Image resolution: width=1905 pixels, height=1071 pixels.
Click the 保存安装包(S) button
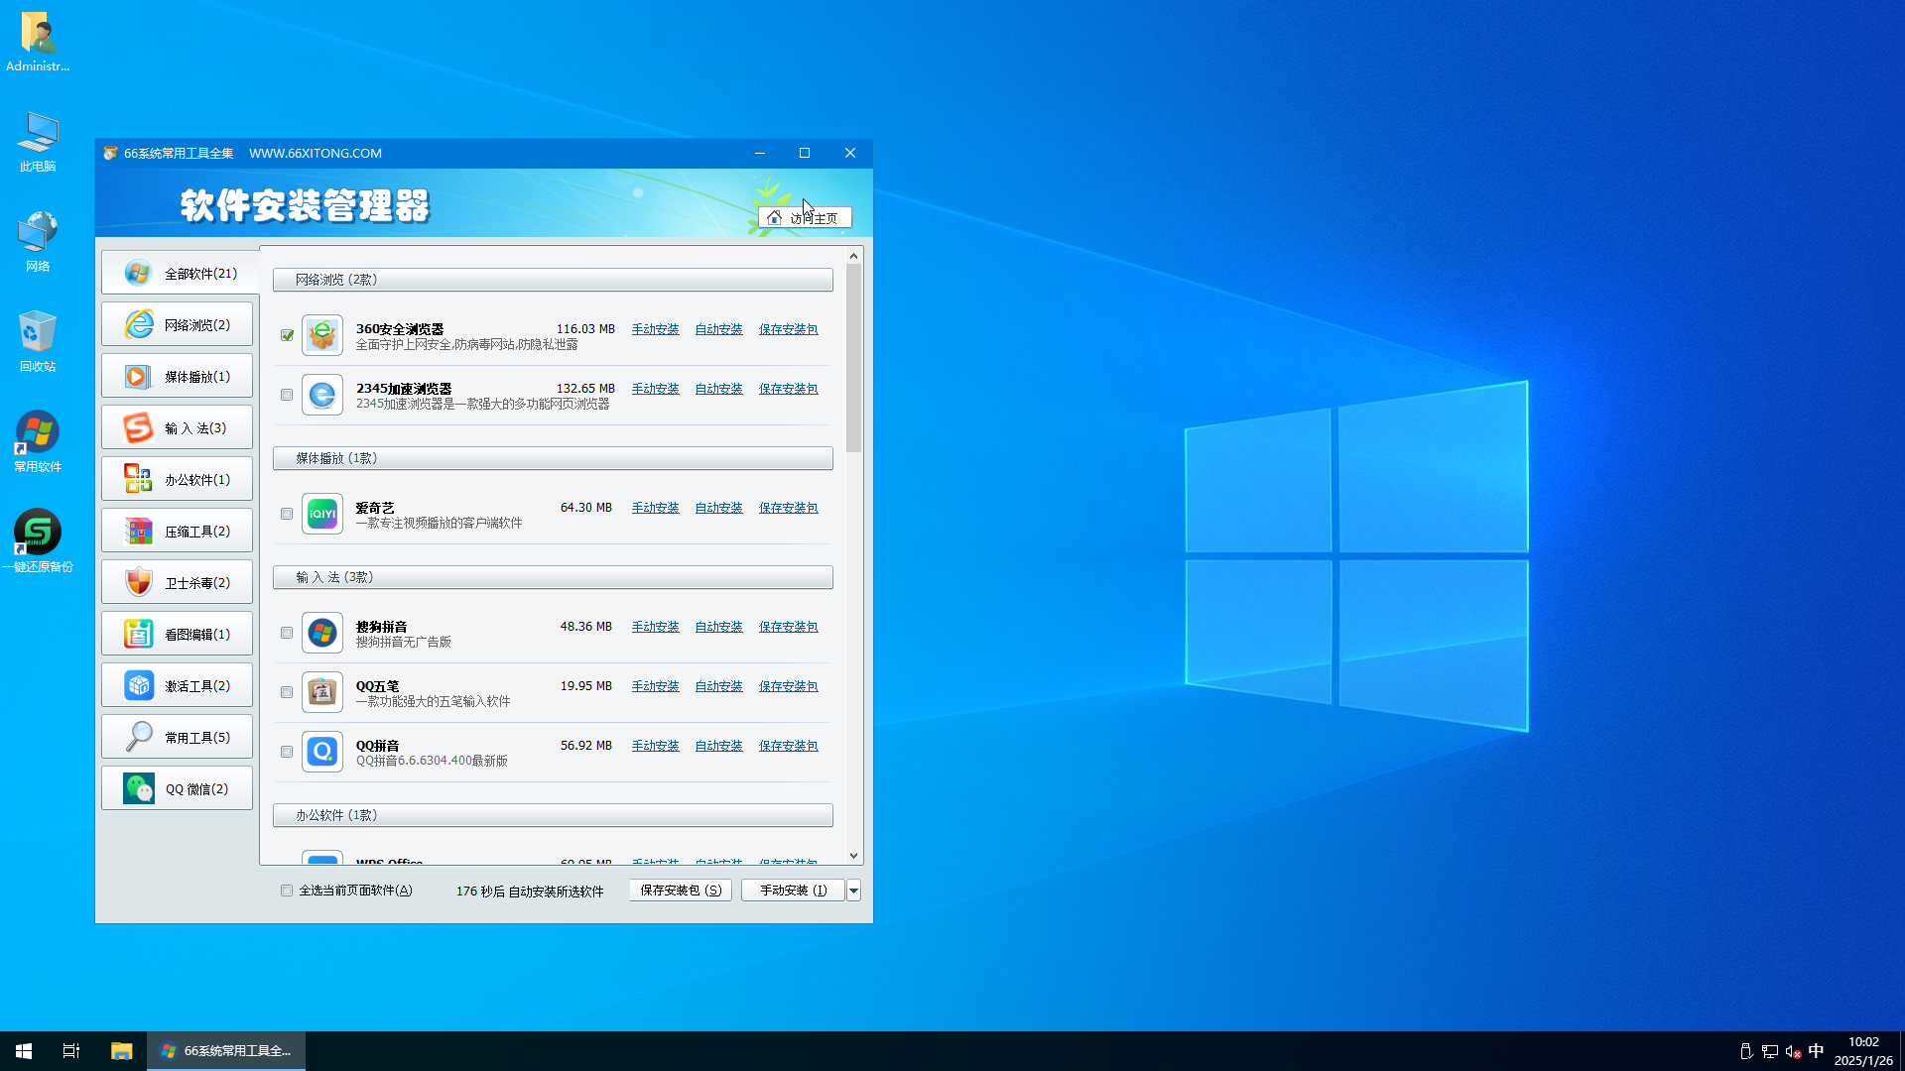(681, 891)
